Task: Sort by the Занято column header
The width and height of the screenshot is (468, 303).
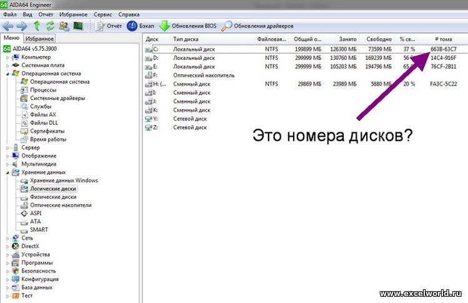Action: pos(347,39)
